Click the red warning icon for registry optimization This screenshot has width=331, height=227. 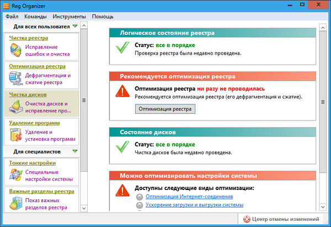point(122,92)
